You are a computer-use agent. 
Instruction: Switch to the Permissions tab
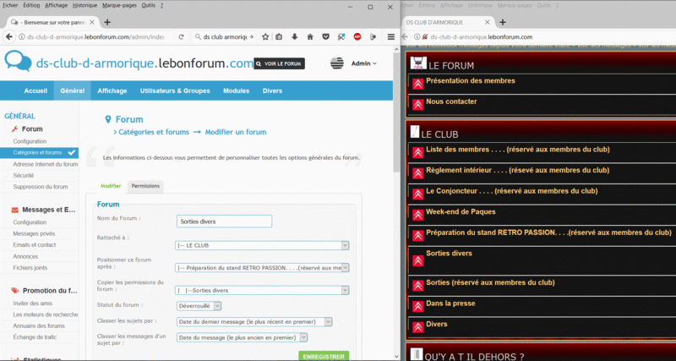pos(145,186)
